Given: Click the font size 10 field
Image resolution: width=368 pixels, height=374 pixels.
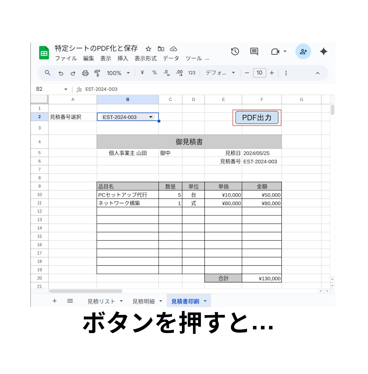Looking at the screenshot, I should 259,73.
